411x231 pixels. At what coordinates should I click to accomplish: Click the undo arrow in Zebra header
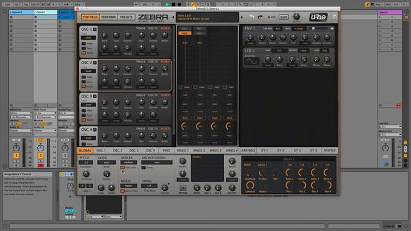pos(252,17)
